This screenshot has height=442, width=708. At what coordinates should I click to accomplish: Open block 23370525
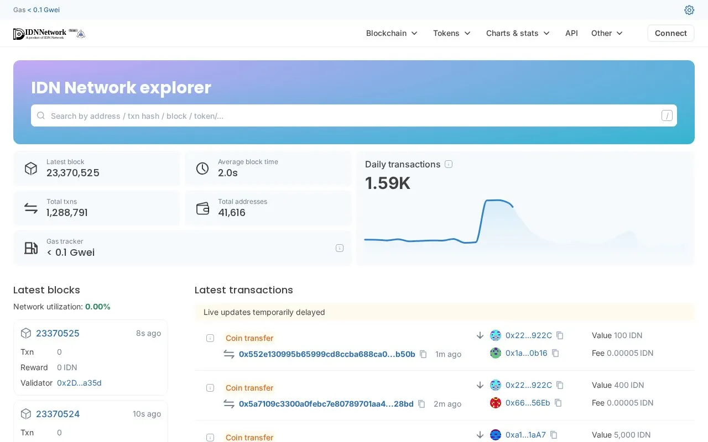pyautogui.click(x=58, y=333)
